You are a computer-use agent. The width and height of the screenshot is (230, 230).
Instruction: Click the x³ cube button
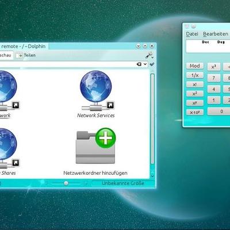tap(214, 67)
